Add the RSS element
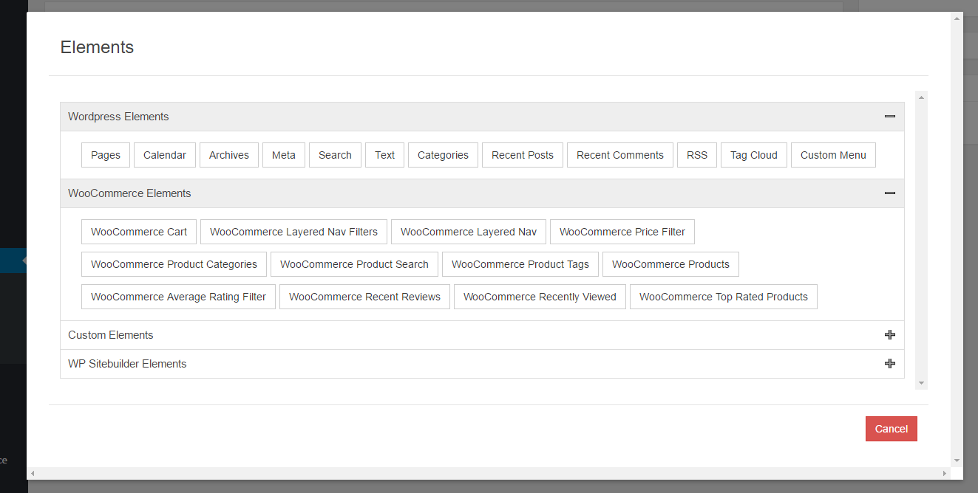The height and width of the screenshot is (493, 978). pyautogui.click(x=696, y=154)
